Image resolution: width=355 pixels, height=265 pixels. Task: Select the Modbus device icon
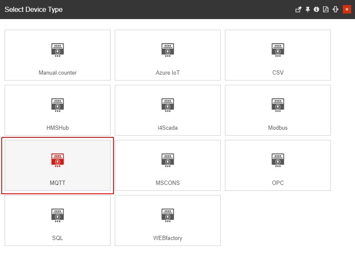point(277,105)
